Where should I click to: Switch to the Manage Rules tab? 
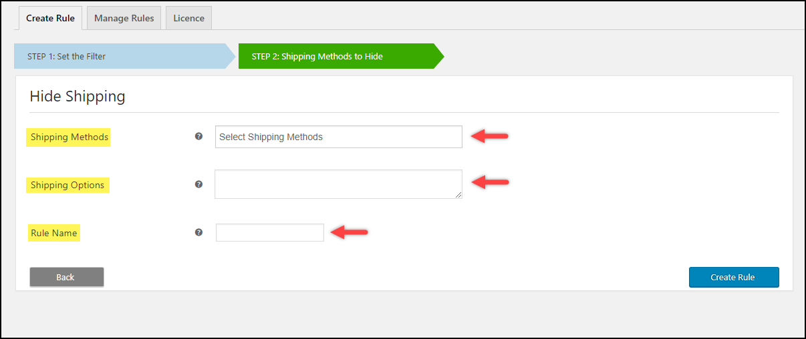(124, 18)
